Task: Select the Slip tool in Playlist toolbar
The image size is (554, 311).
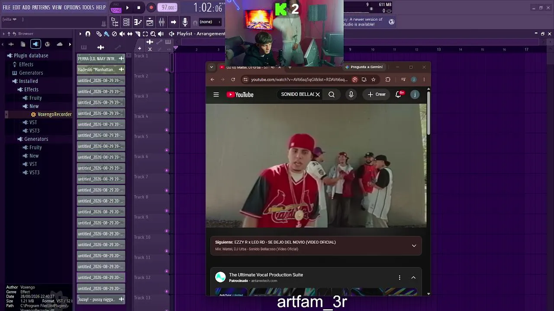Action: tap(130, 34)
